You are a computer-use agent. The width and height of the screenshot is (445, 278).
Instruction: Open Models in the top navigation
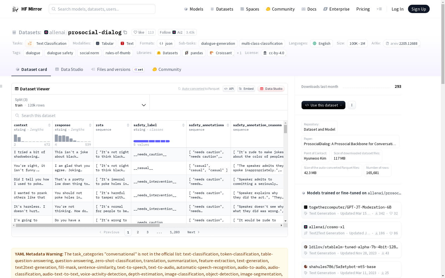pyautogui.click(x=194, y=9)
